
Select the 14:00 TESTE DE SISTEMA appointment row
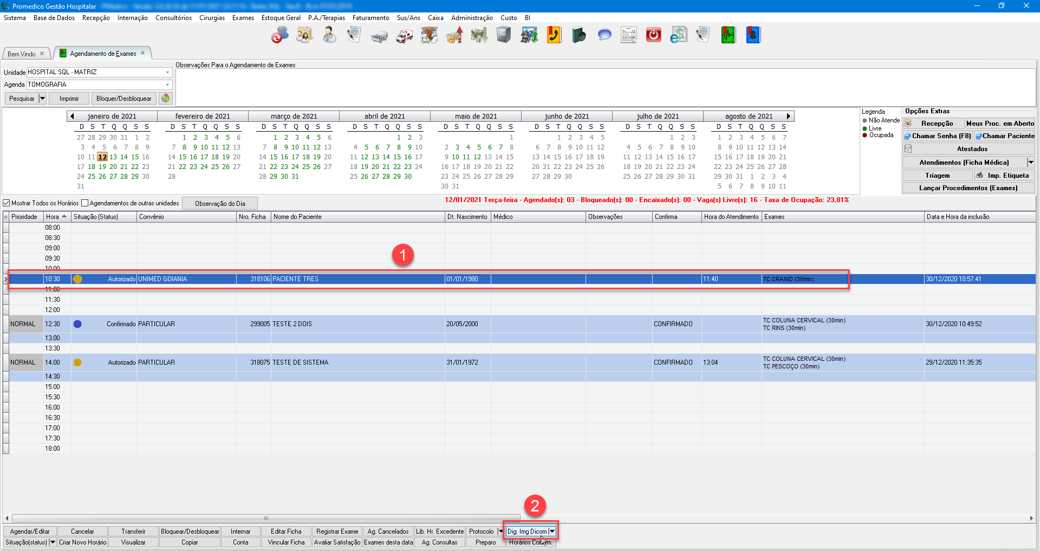(x=300, y=362)
